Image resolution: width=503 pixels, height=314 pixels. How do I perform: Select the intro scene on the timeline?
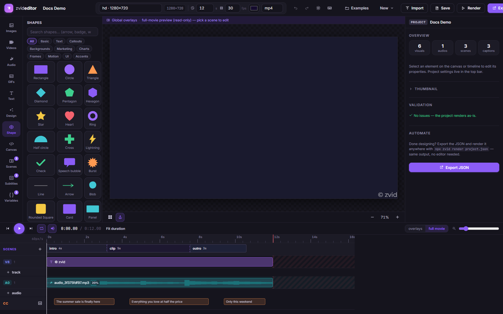pyautogui.click(x=77, y=248)
